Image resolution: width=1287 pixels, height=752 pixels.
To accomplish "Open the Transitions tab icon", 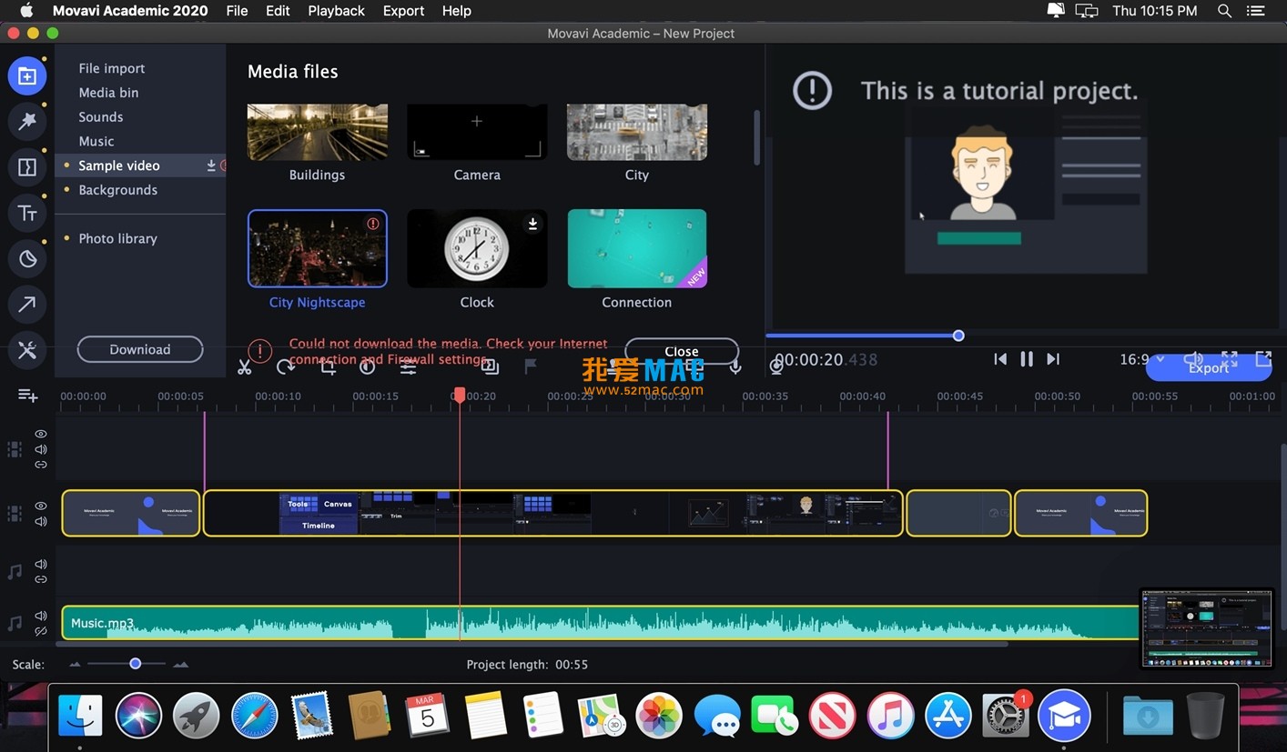I will (x=27, y=167).
